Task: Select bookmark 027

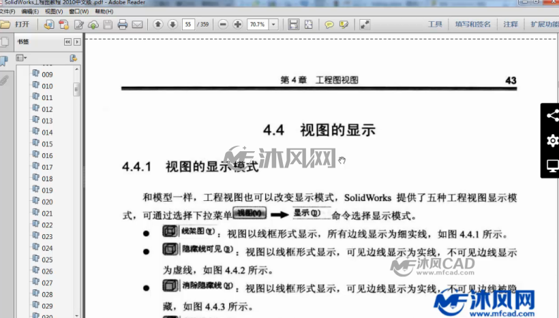Action: point(47,283)
